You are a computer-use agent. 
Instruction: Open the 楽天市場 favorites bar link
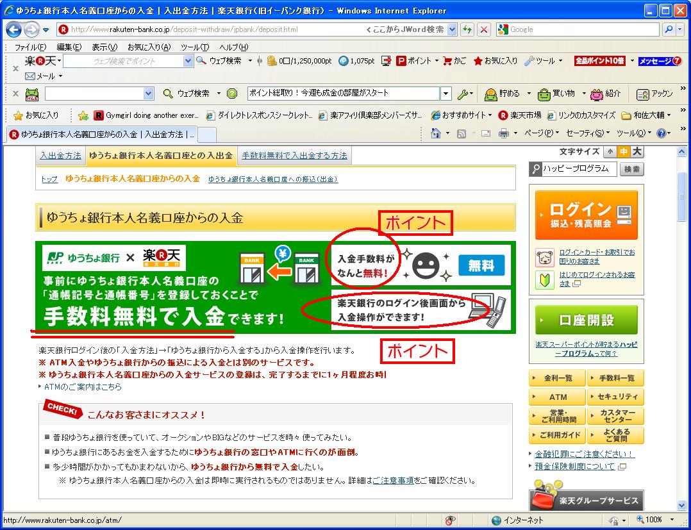pyautogui.click(x=520, y=115)
